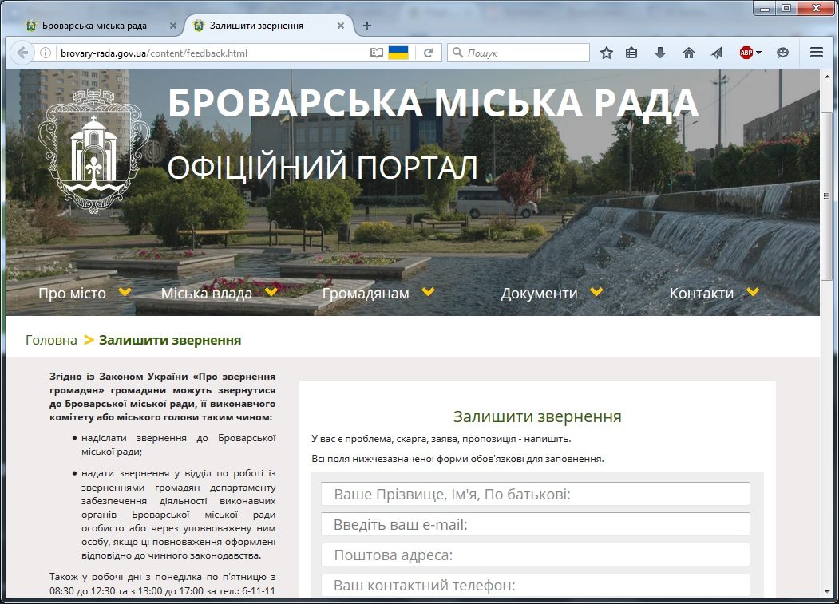Image resolution: width=839 pixels, height=604 pixels.
Task: Click the Залишити звернення form heading
Action: pyautogui.click(x=537, y=416)
